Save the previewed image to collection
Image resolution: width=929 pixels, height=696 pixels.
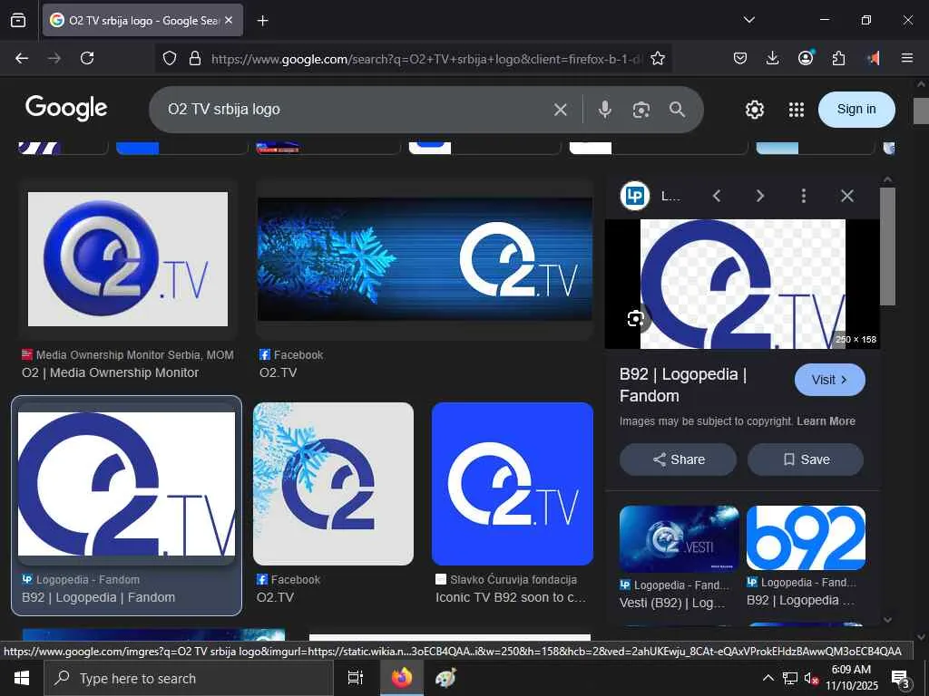pyautogui.click(x=806, y=459)
